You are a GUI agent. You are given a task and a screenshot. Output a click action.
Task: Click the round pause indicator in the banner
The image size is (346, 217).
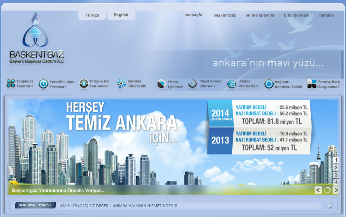pos(327,190)
